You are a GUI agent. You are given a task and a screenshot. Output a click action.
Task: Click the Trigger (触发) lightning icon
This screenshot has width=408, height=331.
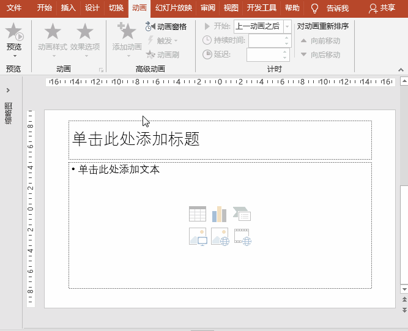[x=150, y=40]
